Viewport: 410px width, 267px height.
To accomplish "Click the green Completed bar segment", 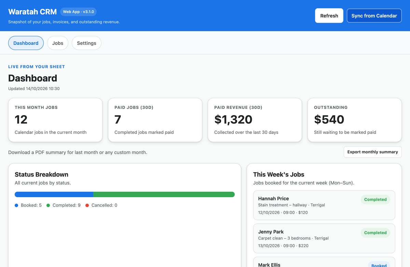I will tap(164, 194).
